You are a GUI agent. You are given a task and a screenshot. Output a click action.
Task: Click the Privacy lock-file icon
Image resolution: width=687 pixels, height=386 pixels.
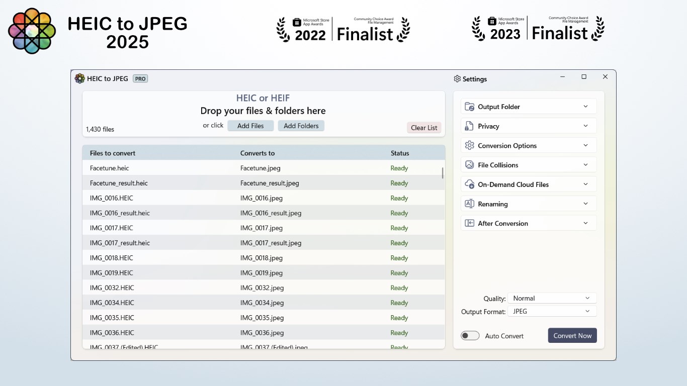[x=469, y=126]
